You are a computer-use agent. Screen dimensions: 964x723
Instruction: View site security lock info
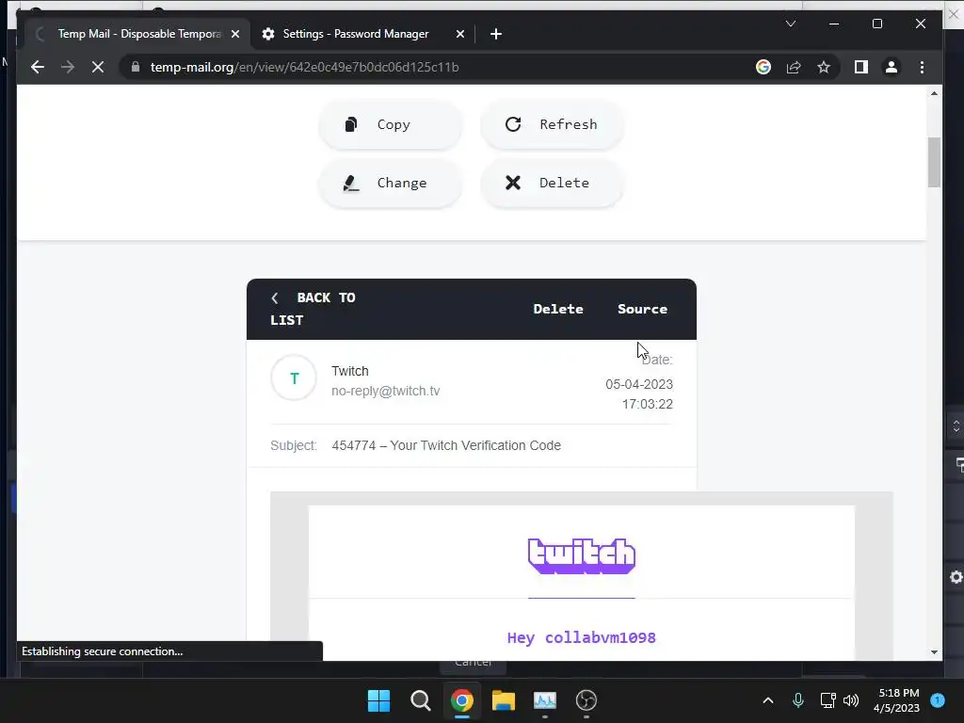pos(136,67)
